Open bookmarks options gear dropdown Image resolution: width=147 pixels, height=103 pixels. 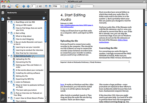[9, 18]
